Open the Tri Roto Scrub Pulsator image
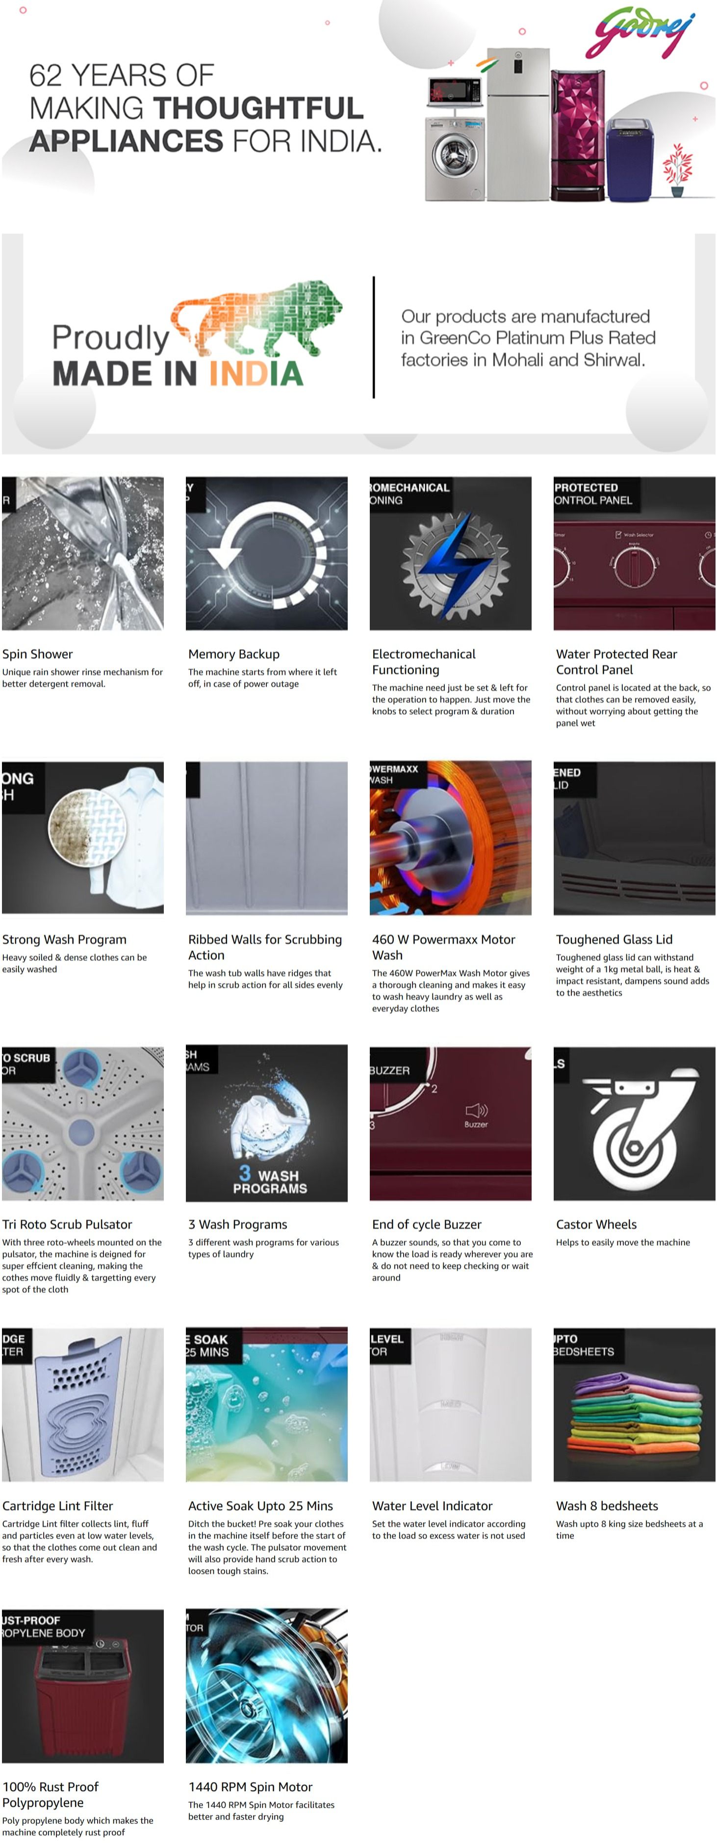This screenshot has height=1843, width=717. (x=83, y=1123)
